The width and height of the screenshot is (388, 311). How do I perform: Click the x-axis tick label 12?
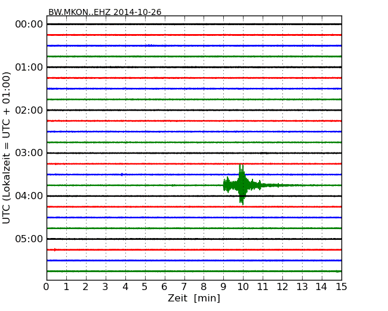[x=282, y=287]
